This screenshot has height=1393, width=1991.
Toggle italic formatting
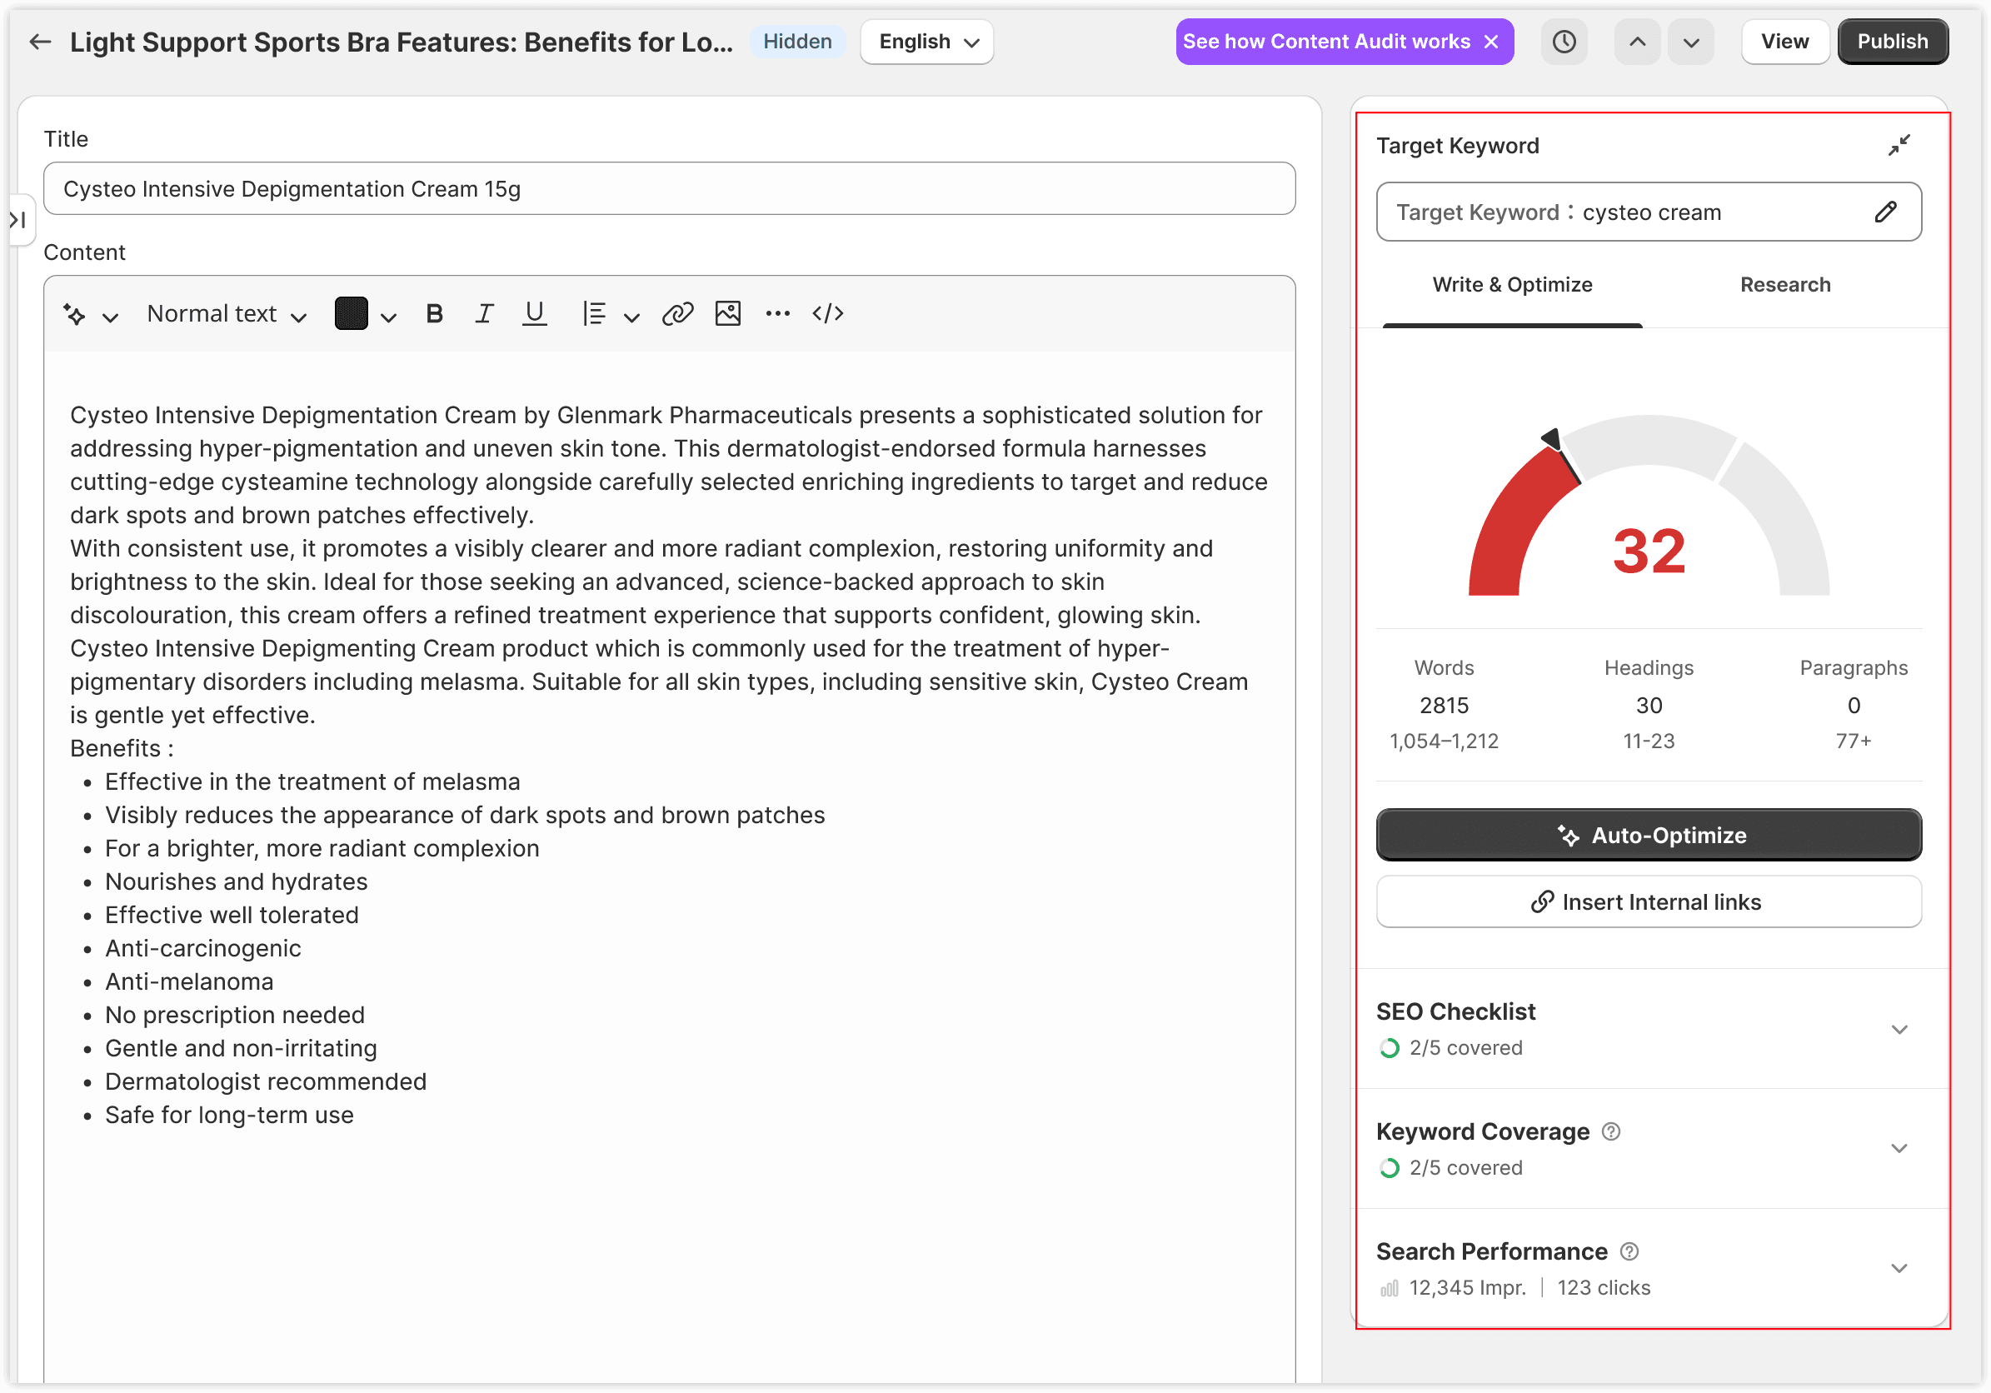point(484,314)
